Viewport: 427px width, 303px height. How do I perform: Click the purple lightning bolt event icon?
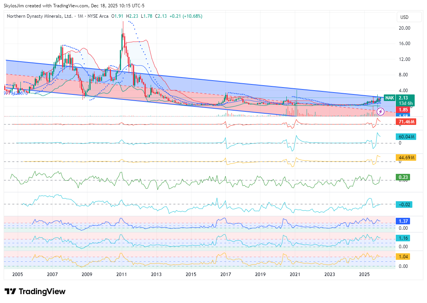click(380, 112)
